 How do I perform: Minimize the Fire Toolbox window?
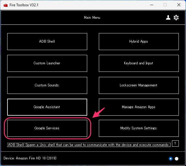click(152, 5)
